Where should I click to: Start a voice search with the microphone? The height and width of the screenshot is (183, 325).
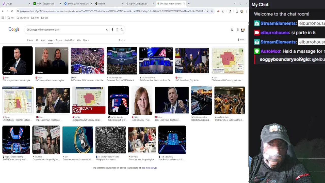(112, 30)
